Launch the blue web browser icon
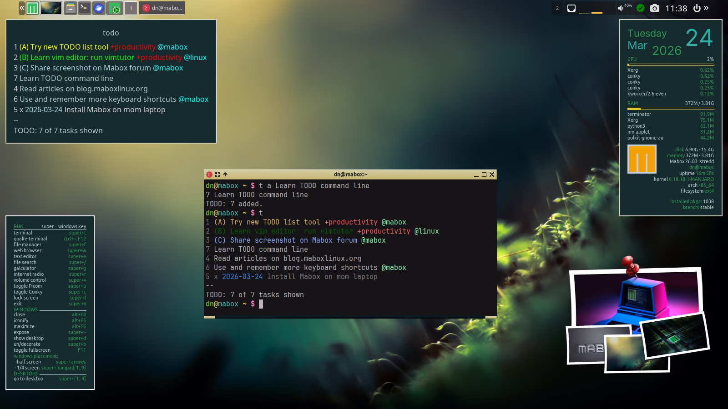This screenshot has height=409, width=728. coord(99,8)
